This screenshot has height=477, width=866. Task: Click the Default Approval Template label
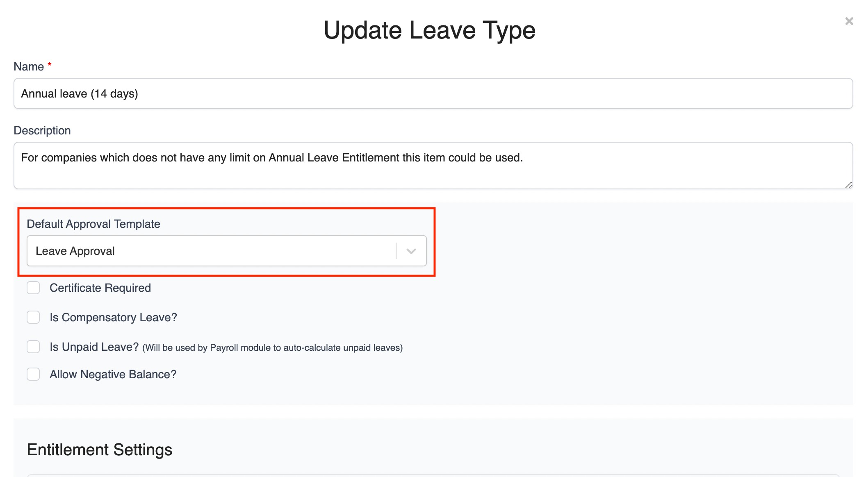[x=93, y=224]
